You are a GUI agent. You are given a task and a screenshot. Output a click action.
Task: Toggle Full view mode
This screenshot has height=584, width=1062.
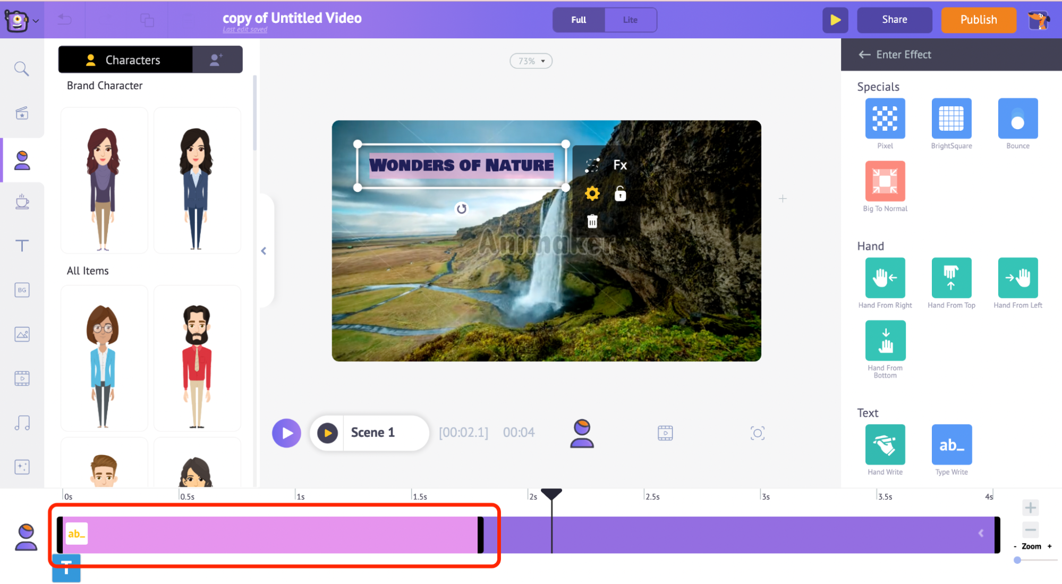pos(579,20)
